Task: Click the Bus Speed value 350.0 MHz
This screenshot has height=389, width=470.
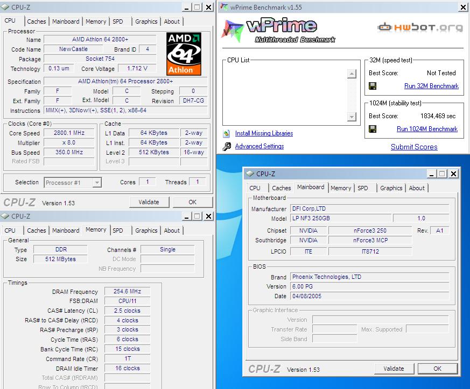Action: [x=69, y=152]
